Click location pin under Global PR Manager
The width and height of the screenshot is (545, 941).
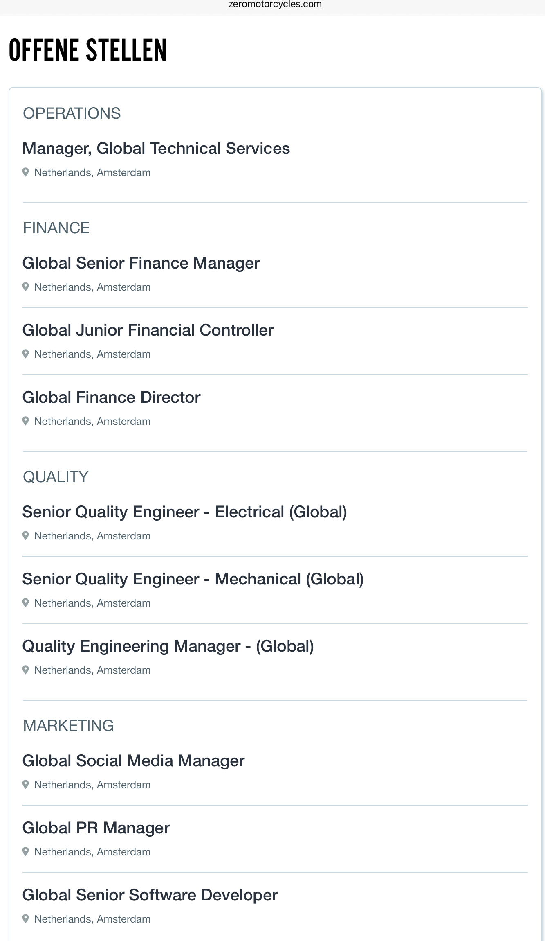tap(26, 852)
